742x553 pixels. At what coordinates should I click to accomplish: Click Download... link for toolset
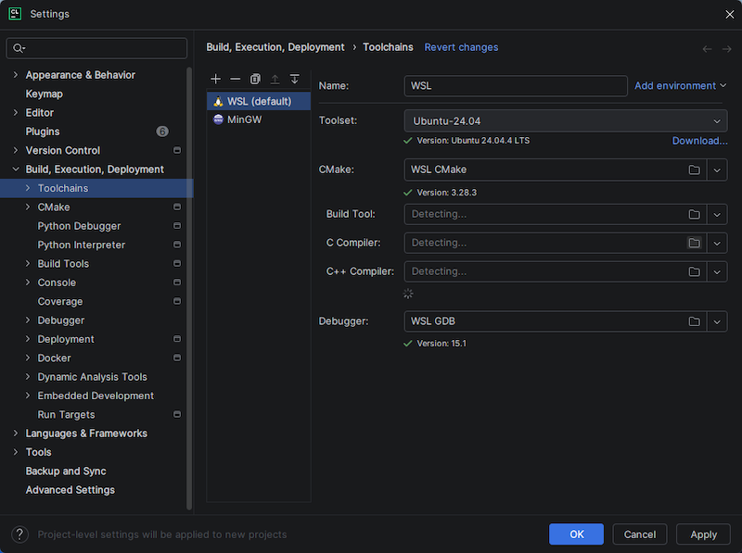tap(700, 141)
